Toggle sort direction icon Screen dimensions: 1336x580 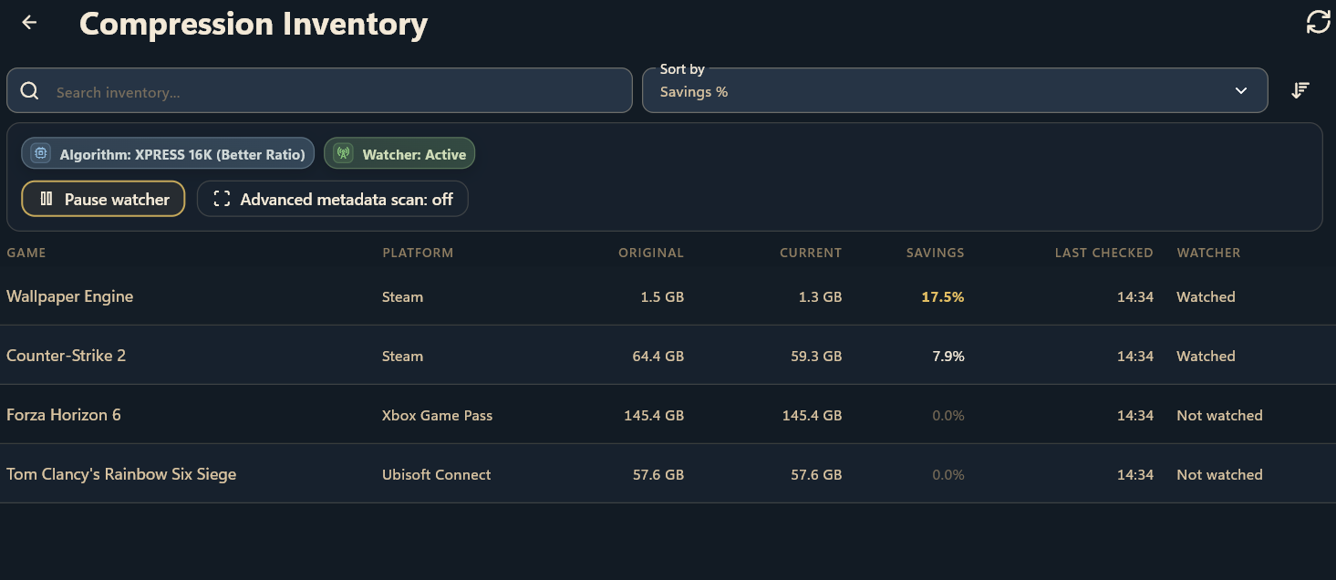(1300, 90)
